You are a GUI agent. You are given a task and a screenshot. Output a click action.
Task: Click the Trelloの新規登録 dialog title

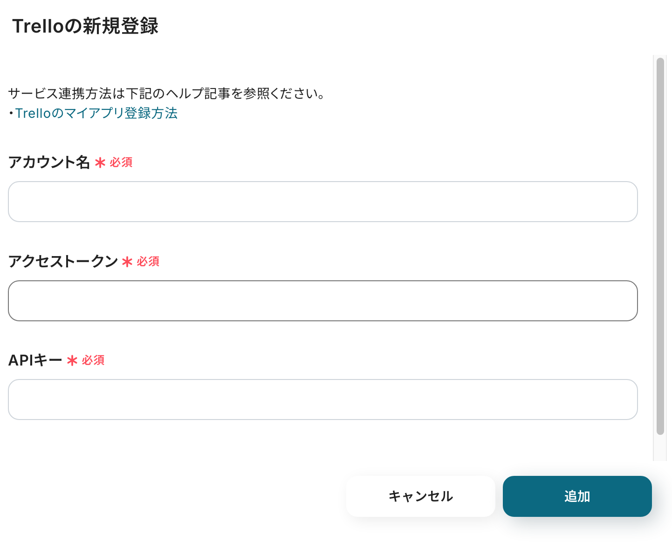click(85, 26)
